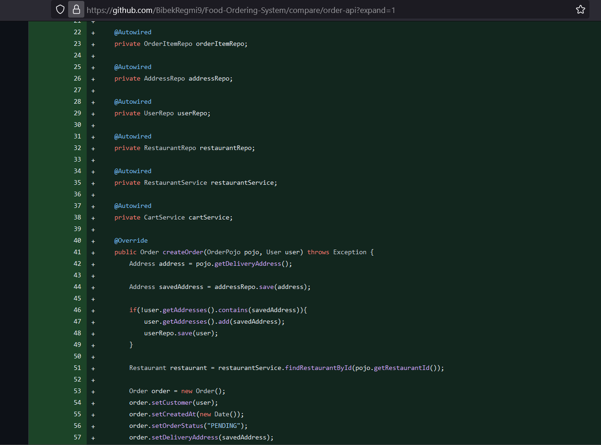
Task: Open site security info via lock icon
Action: [x=76, y=10]
